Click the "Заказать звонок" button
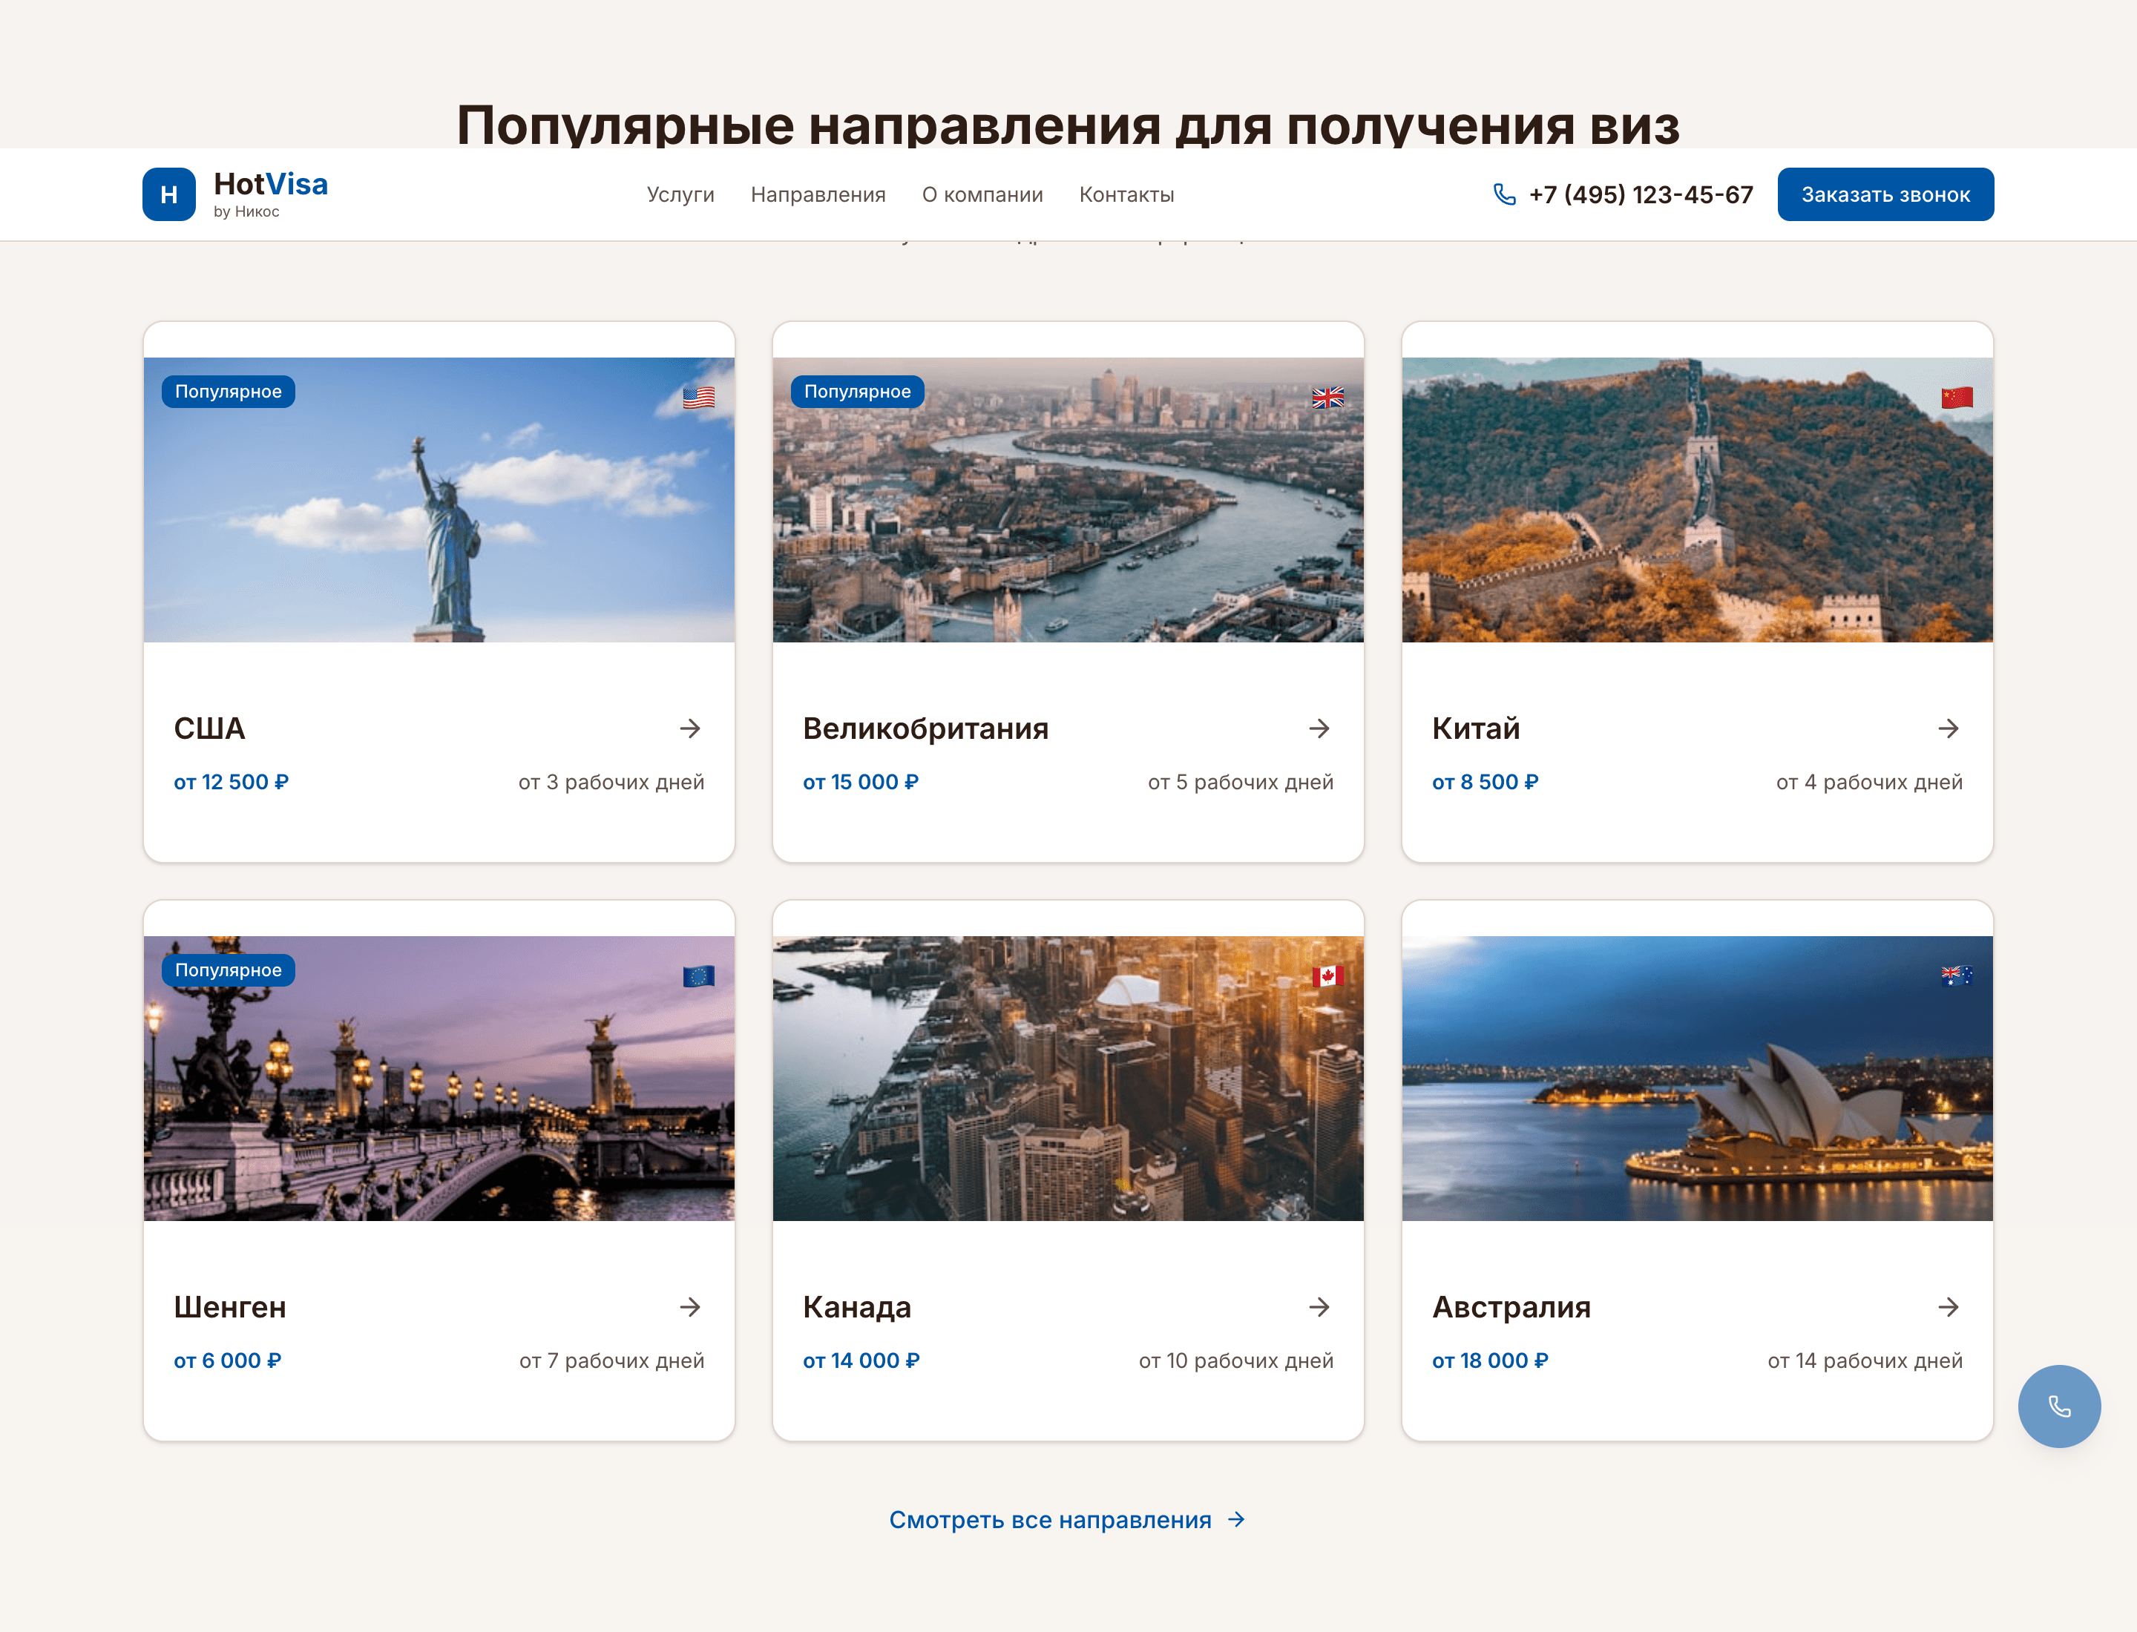The width and height of the screenshot is (2137, 1632). click(1885, 194)
